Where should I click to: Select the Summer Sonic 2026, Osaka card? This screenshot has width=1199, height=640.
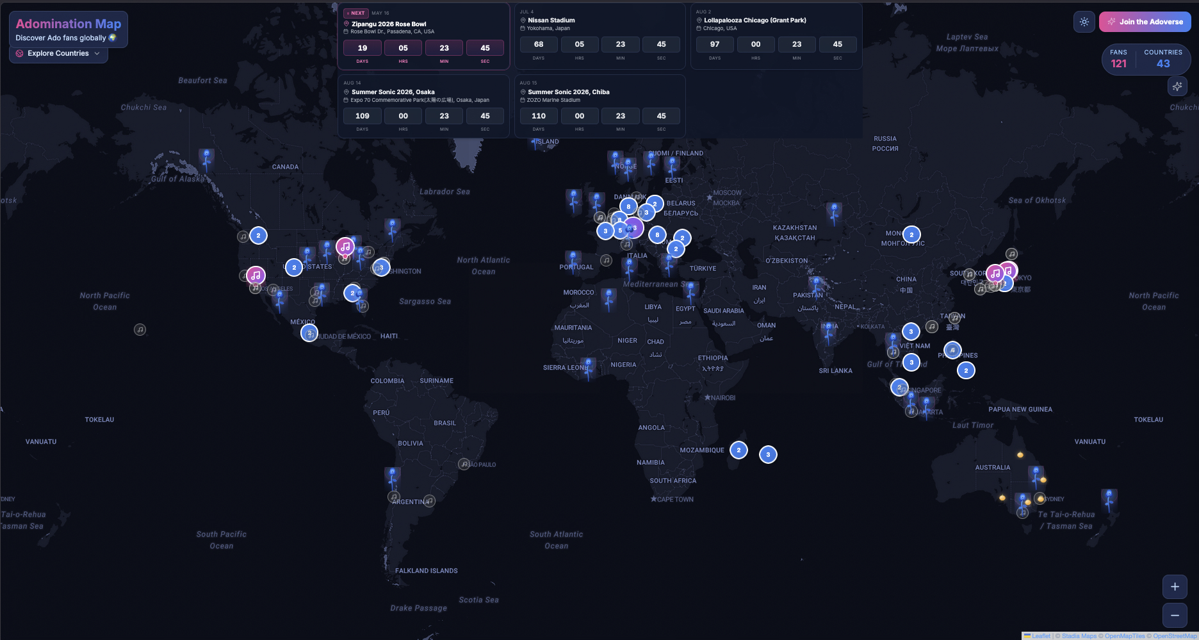coord(423,106)
